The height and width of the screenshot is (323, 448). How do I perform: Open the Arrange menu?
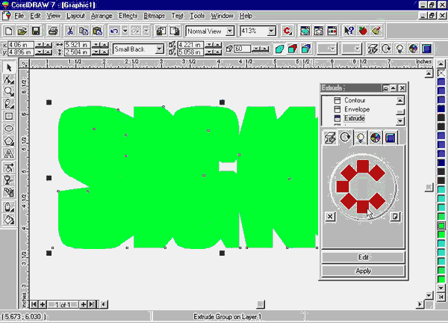102,16
